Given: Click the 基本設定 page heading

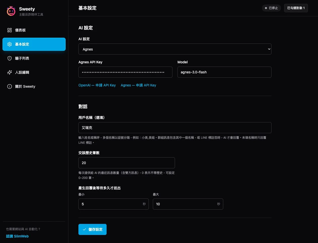Looking at the screenshot, I should click(x=87, y=8).
